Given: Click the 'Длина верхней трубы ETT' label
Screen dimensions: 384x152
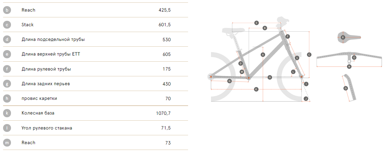Looking at the screenshot, I should (51, 54).
